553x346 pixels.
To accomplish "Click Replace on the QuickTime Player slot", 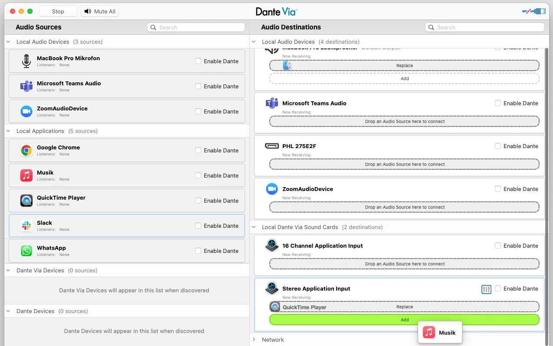I will [404, 307].
